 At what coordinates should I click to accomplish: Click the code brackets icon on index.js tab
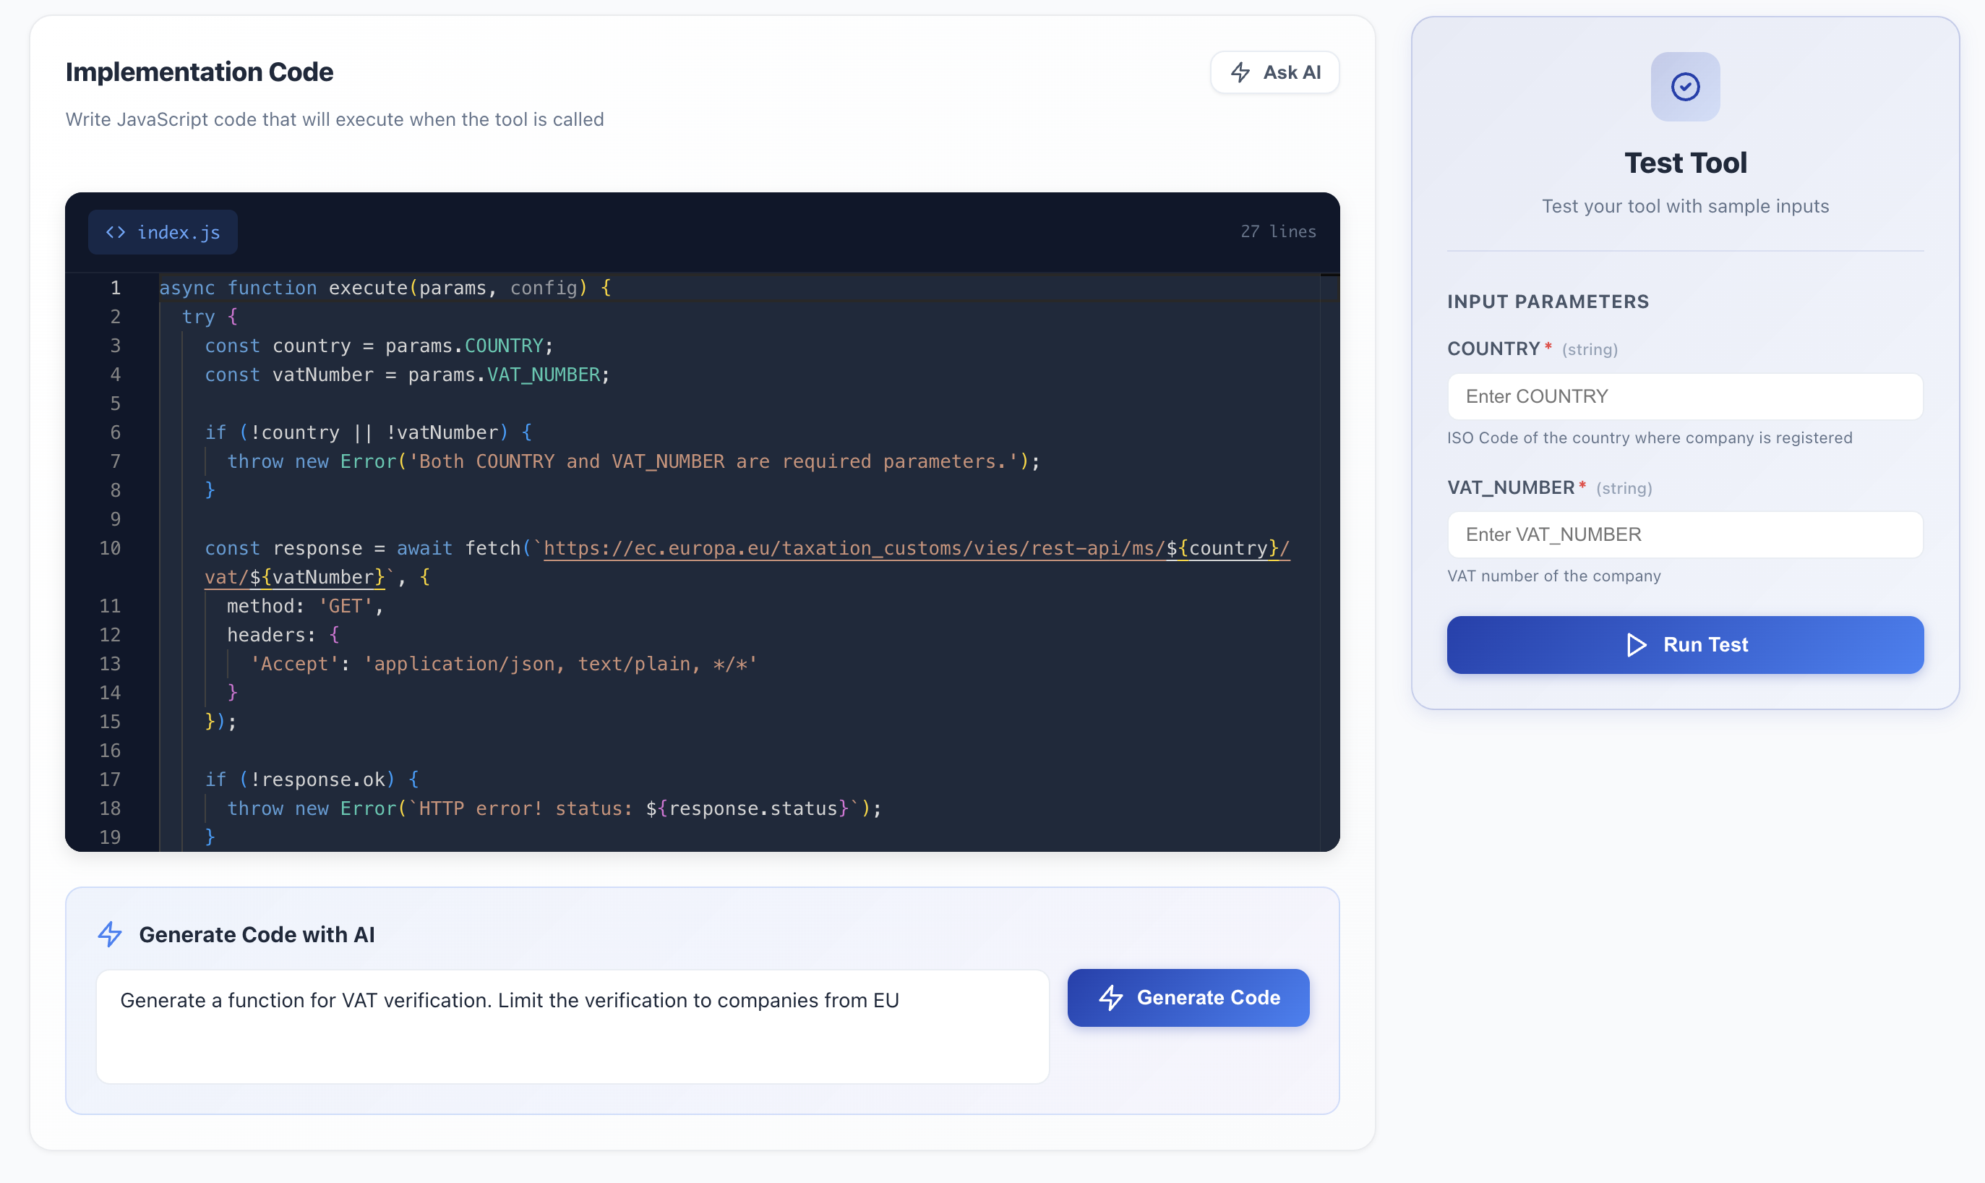pyautogui.click(x=115, y=232)
